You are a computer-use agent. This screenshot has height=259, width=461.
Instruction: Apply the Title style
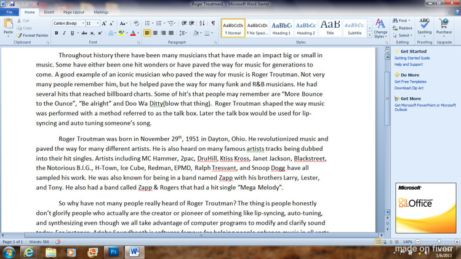(330, 28)
